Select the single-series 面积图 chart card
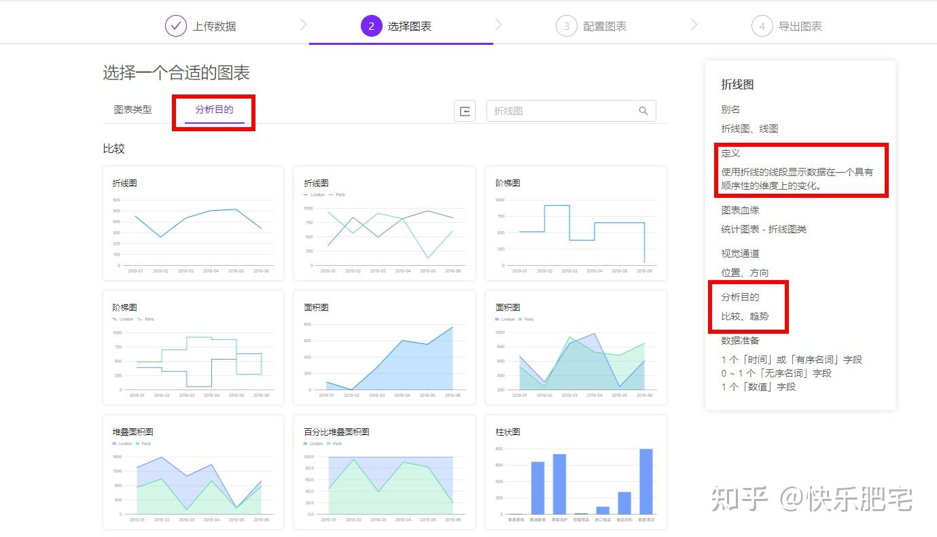This screenshot has width=937, height=537. click(x=385, y=347)
